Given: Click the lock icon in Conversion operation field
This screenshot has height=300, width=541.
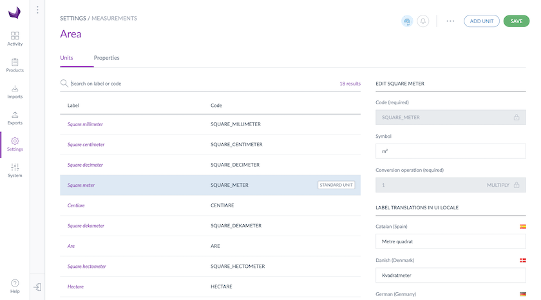Looking at the screenshot, I should point(517,185).
